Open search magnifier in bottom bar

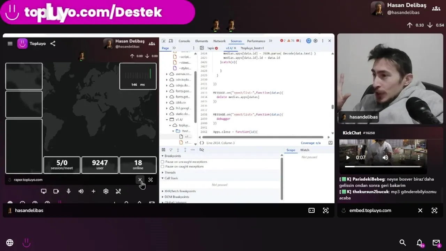[403, 243]
